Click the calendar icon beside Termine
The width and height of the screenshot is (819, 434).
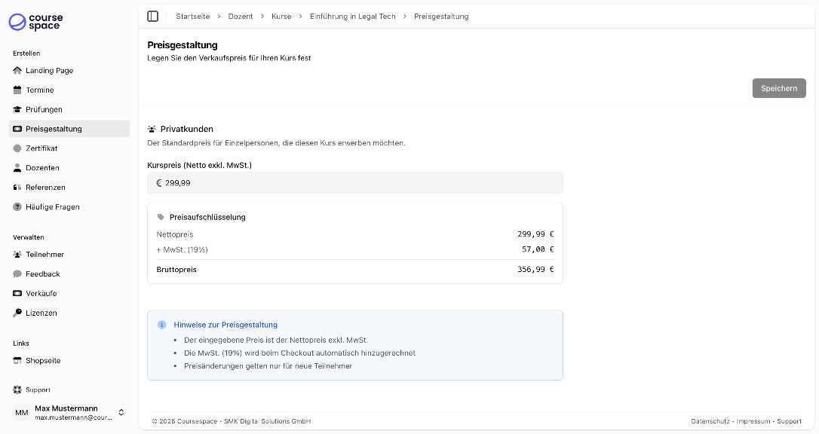point(17,90)
